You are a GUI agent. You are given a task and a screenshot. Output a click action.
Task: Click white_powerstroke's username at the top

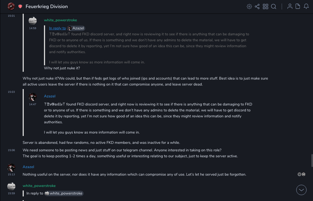(x=60, y=20)
